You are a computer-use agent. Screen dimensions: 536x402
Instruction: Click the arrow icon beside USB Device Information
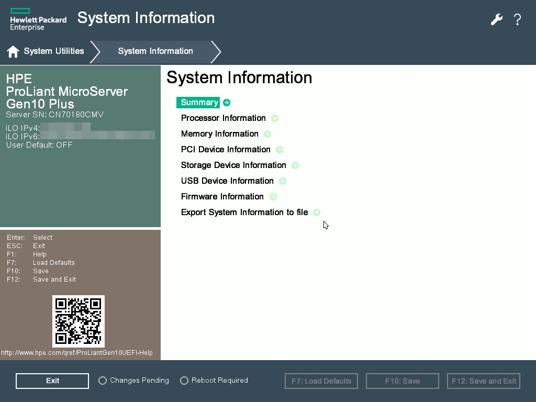coord(282,181)
